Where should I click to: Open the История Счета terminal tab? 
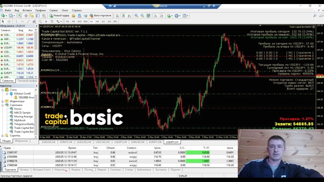(42, 170)
